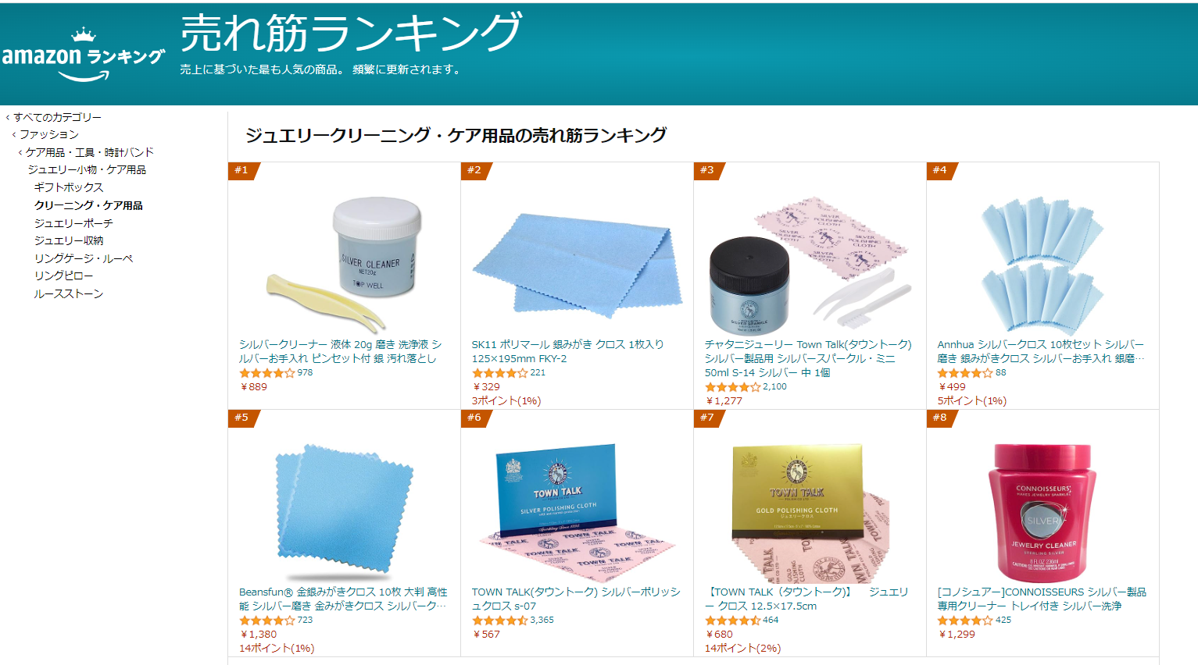Click the star rating of Annhua シルバークロス

click(965, 373)
